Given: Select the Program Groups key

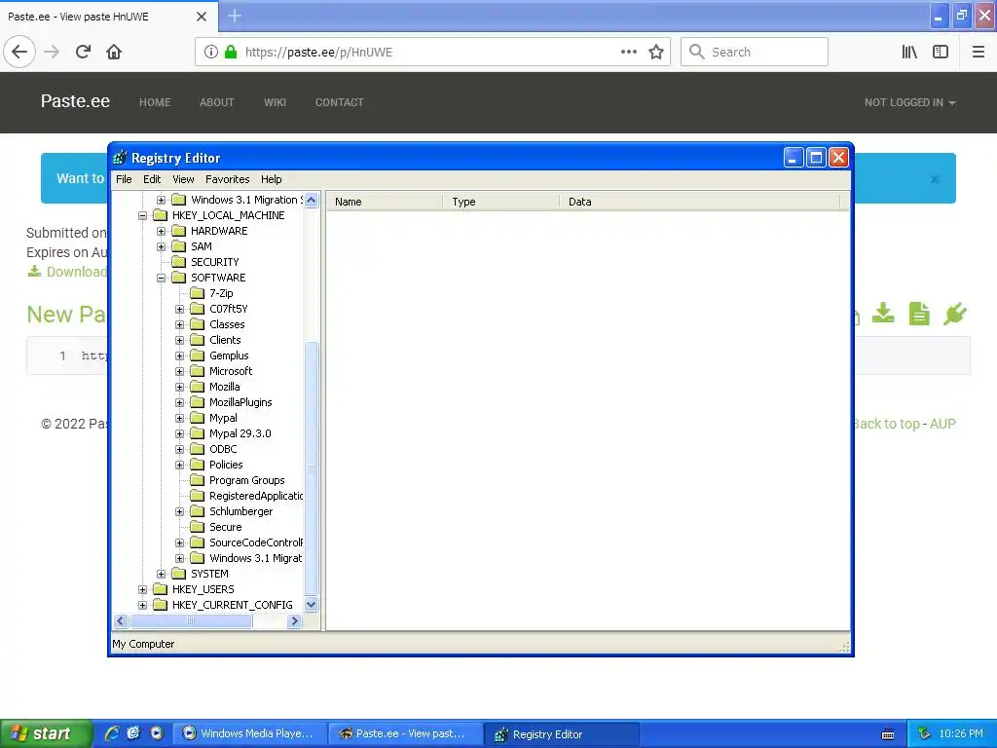Looking at the screenshot, I should 246,480.
